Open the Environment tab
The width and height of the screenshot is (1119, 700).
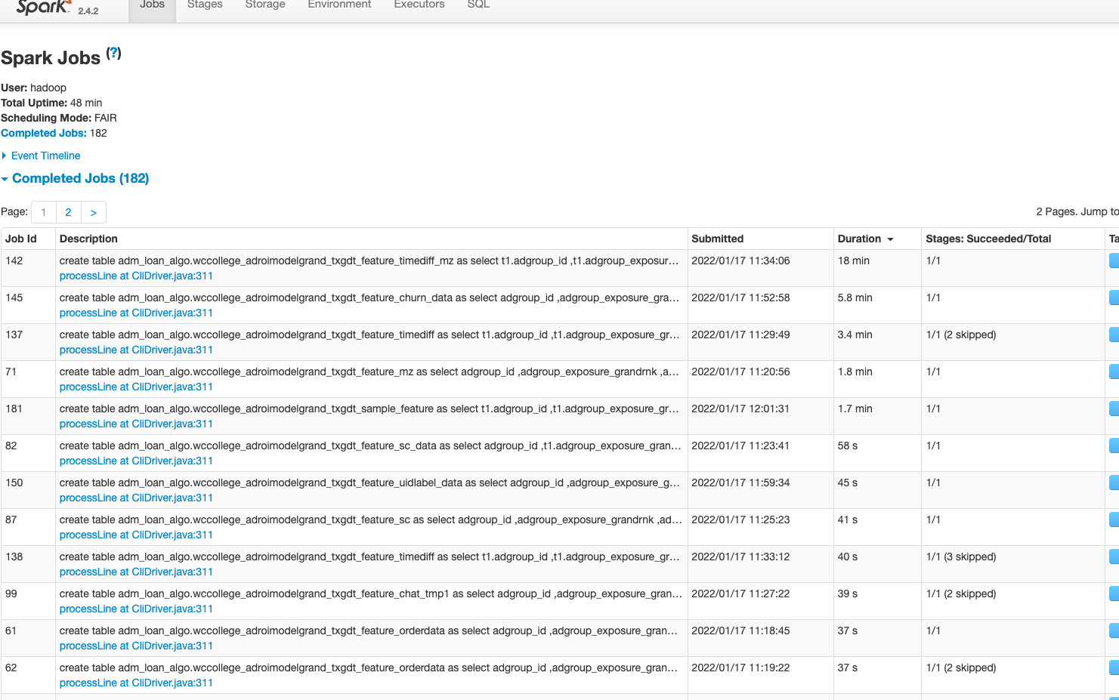[339, 5]
